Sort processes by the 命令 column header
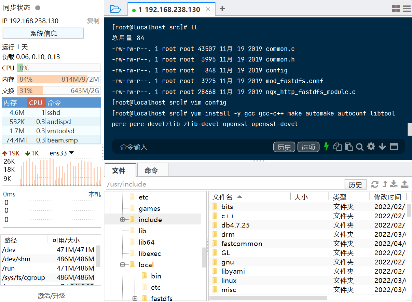The width and height of the screenshot is (412, 302). (x=73, y=103)
